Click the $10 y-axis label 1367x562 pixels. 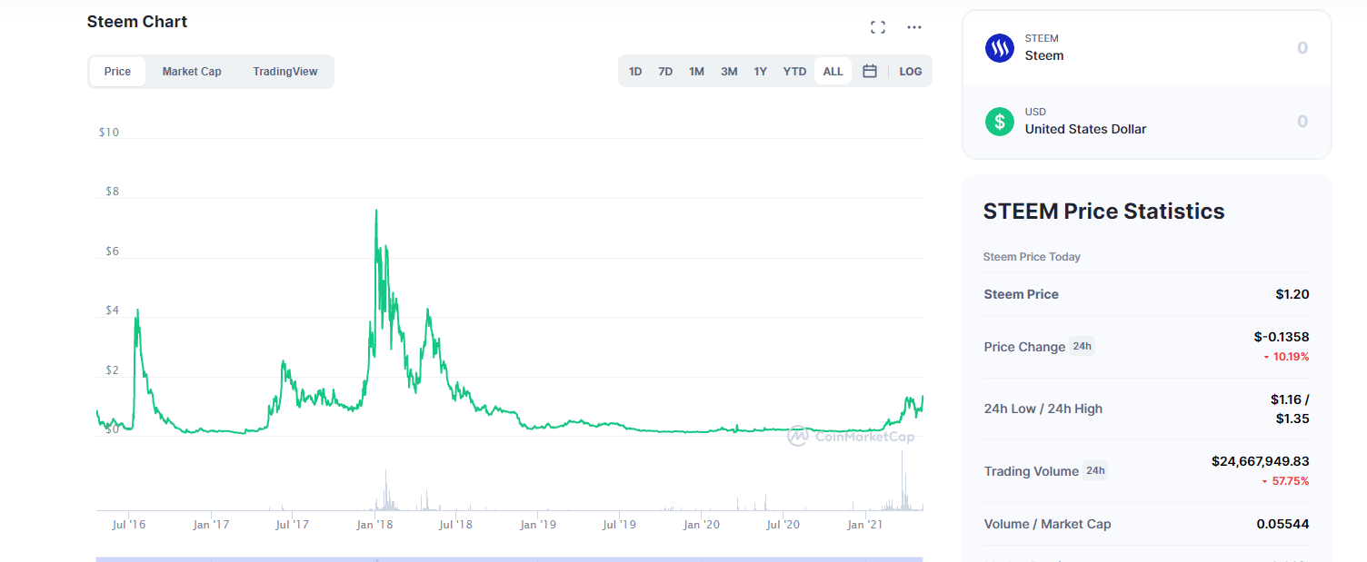pyautogui.click(x=109, y=133)
